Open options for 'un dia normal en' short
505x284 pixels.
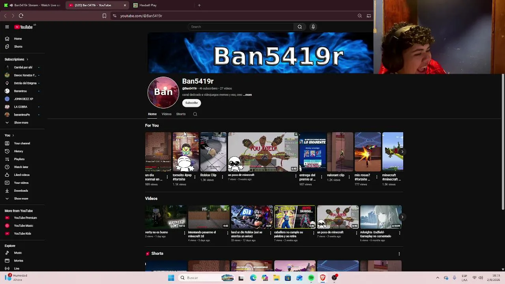[167, 177]
